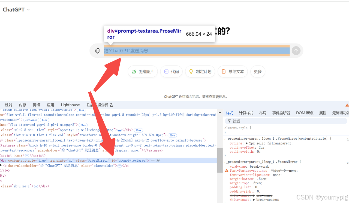Open the 更多 suggestions menu
The height and width of the screenshot is (203, 349).
(x=258, y=72)
